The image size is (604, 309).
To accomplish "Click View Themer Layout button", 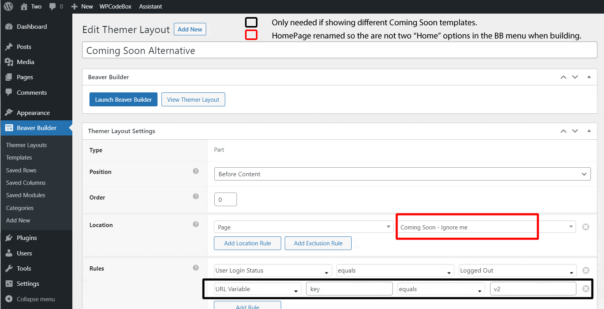I will click(x=193, y=99).
